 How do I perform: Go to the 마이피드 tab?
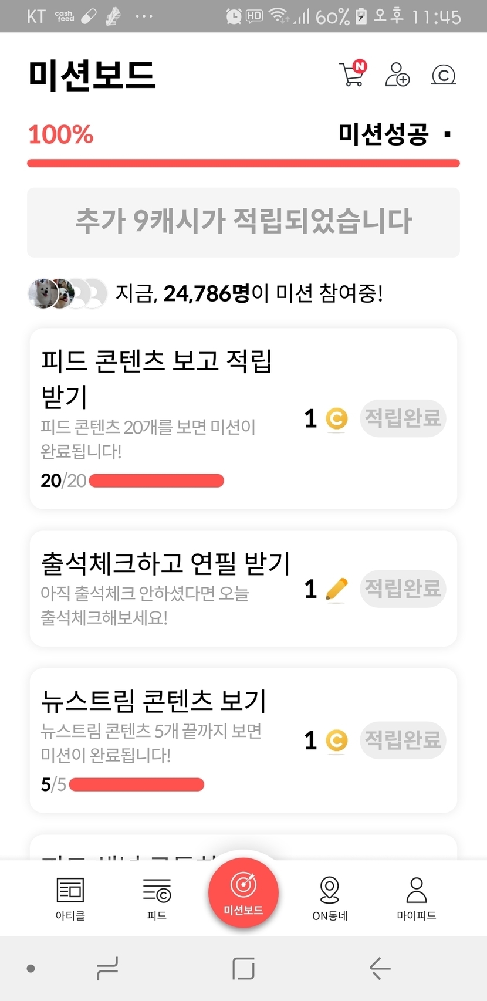416,899
